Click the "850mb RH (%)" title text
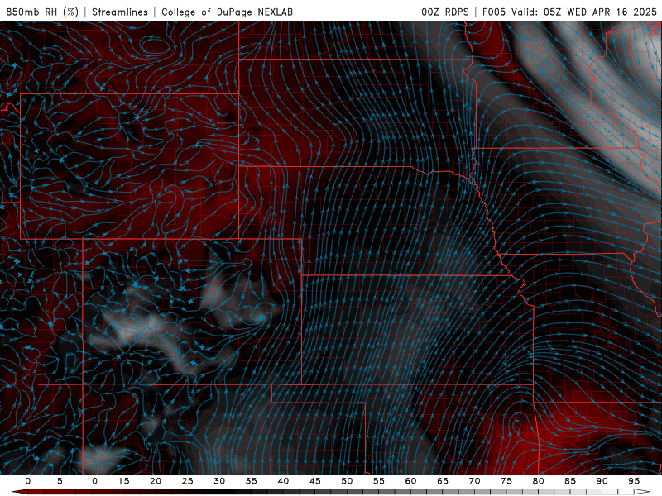This screenshot has width=662, height=496. coord(42,12)
